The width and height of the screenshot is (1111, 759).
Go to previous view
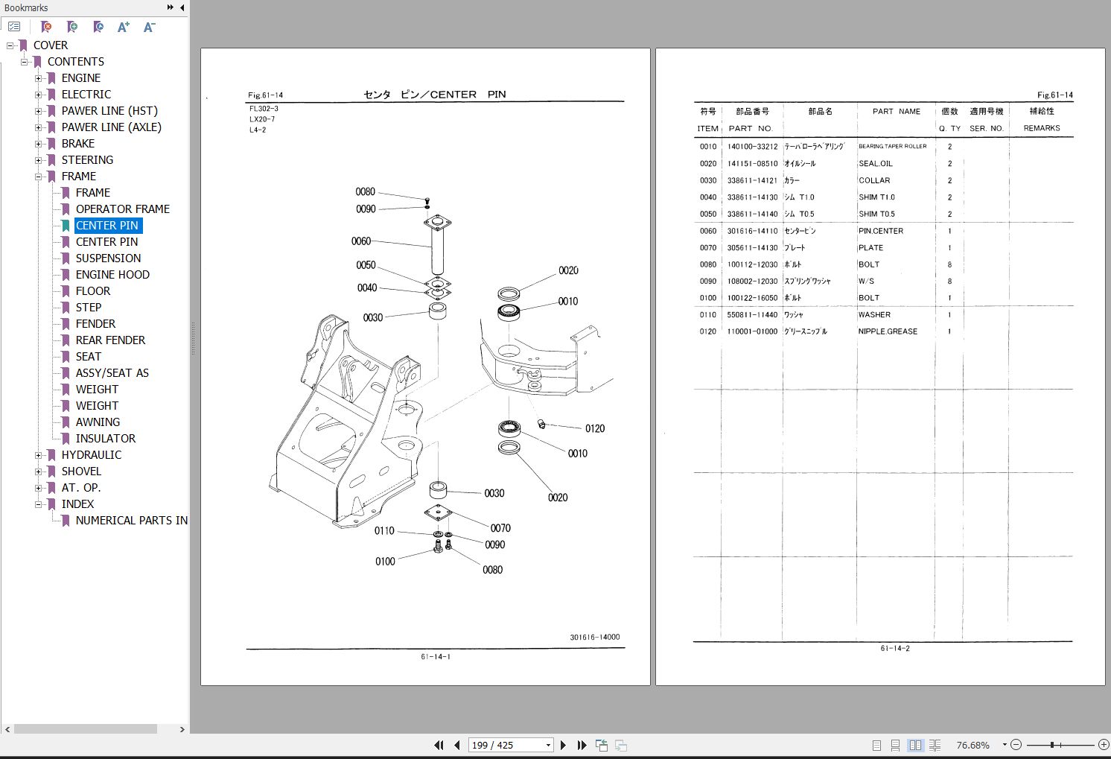(601, 745)
